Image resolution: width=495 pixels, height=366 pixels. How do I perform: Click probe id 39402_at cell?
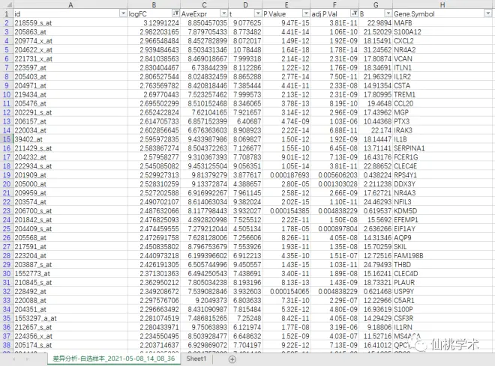click(x=70, y=139)
